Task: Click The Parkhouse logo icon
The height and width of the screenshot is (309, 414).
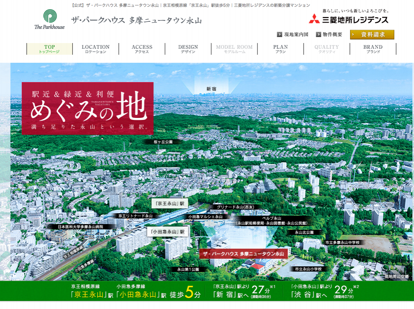Action: tap(49, 17)
